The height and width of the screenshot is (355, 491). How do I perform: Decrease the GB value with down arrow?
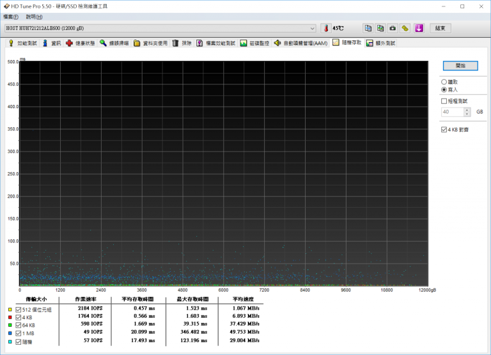[x=467, y=114]
